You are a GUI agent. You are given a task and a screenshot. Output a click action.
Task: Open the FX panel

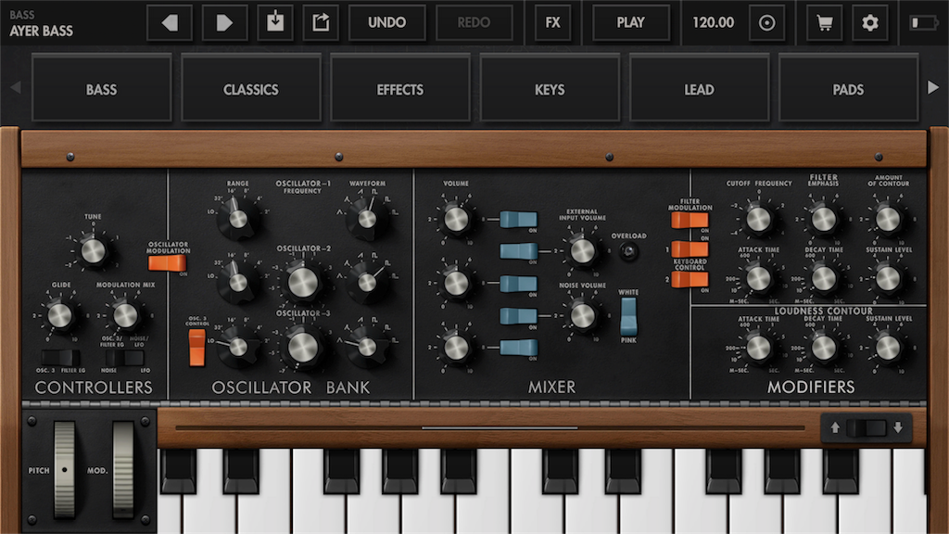point(552,23)
